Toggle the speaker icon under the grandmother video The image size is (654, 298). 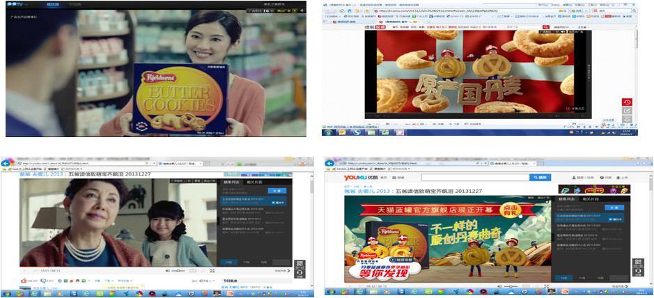(167, 271)
